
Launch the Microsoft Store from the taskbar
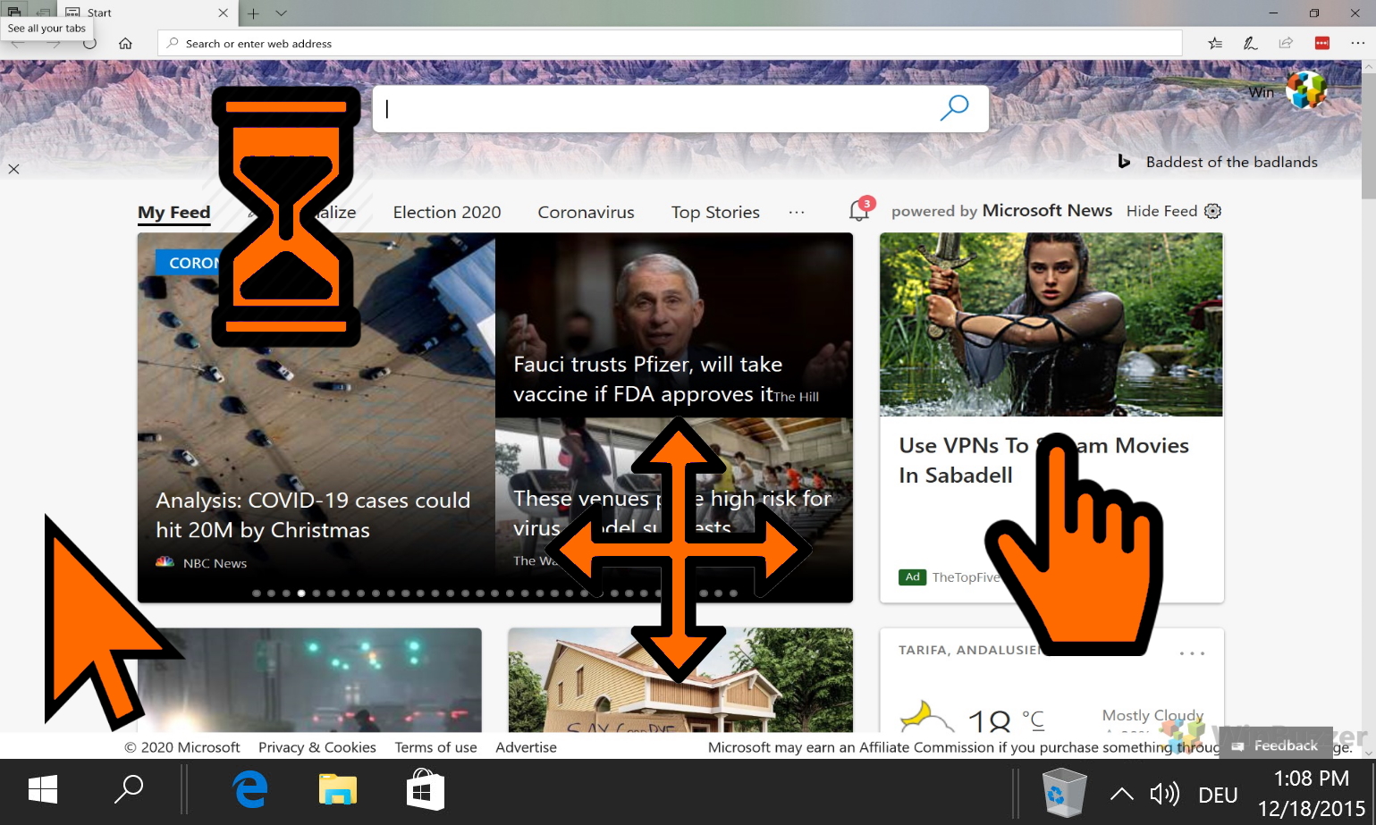[425, 790]
